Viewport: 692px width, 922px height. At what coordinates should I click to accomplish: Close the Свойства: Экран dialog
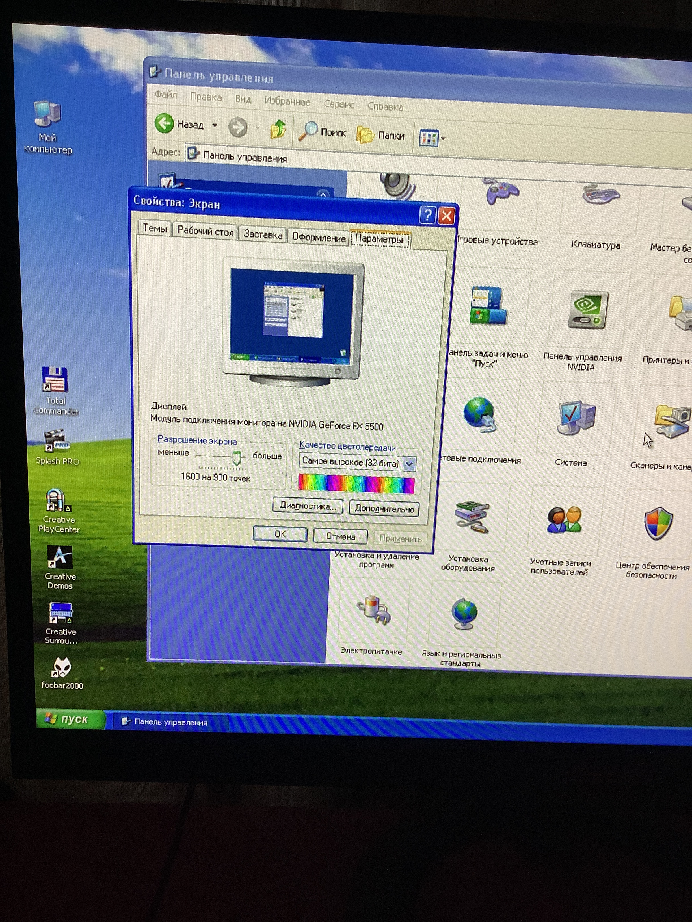447,216
